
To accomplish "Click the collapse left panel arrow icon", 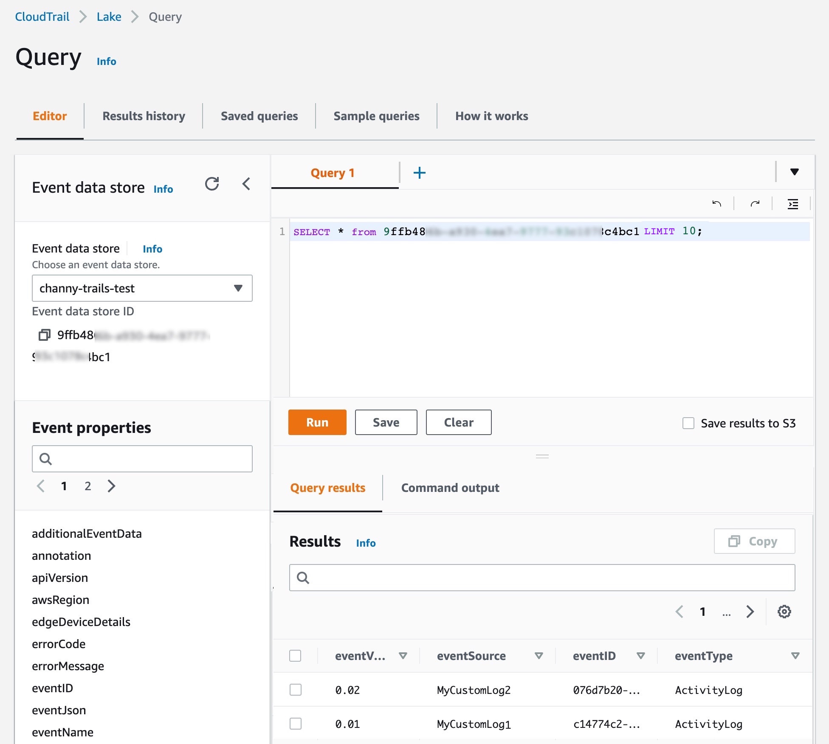I will (x=246, y=184).
